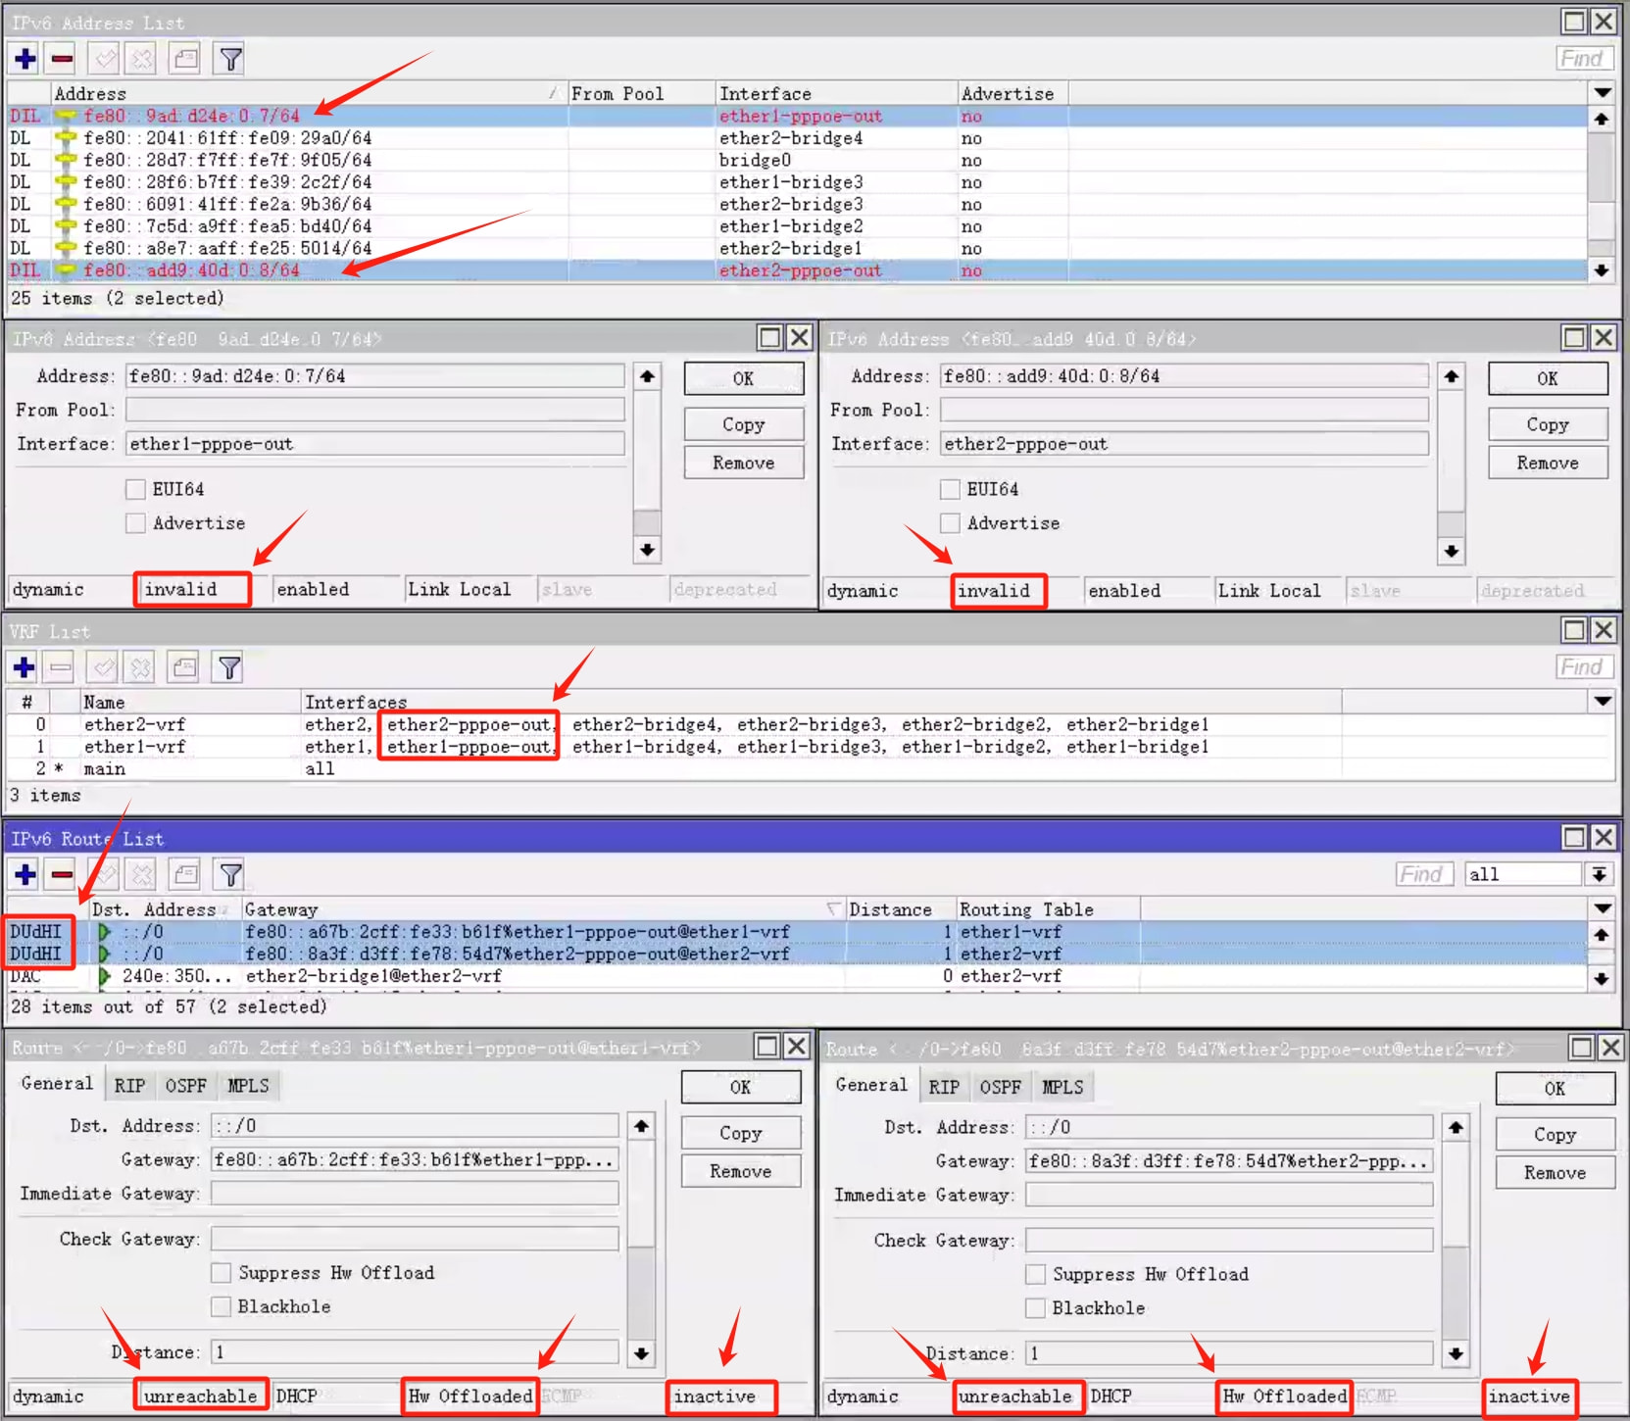Toggle Advertise in ether2-pppoe-out address dialog
This screenshot has height=1421, width=1630.
point(950,523)
